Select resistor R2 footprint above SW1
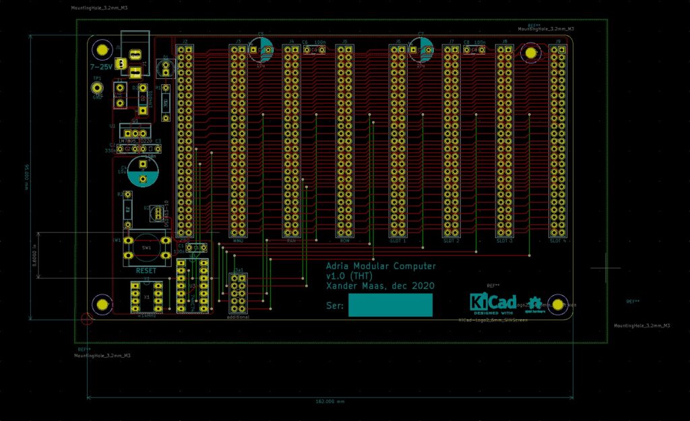Screen dimensions: 690x421 click(127, 209)
